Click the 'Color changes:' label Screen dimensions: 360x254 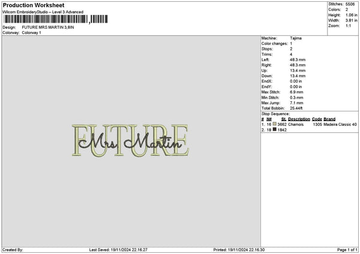[x=275, y=44]
